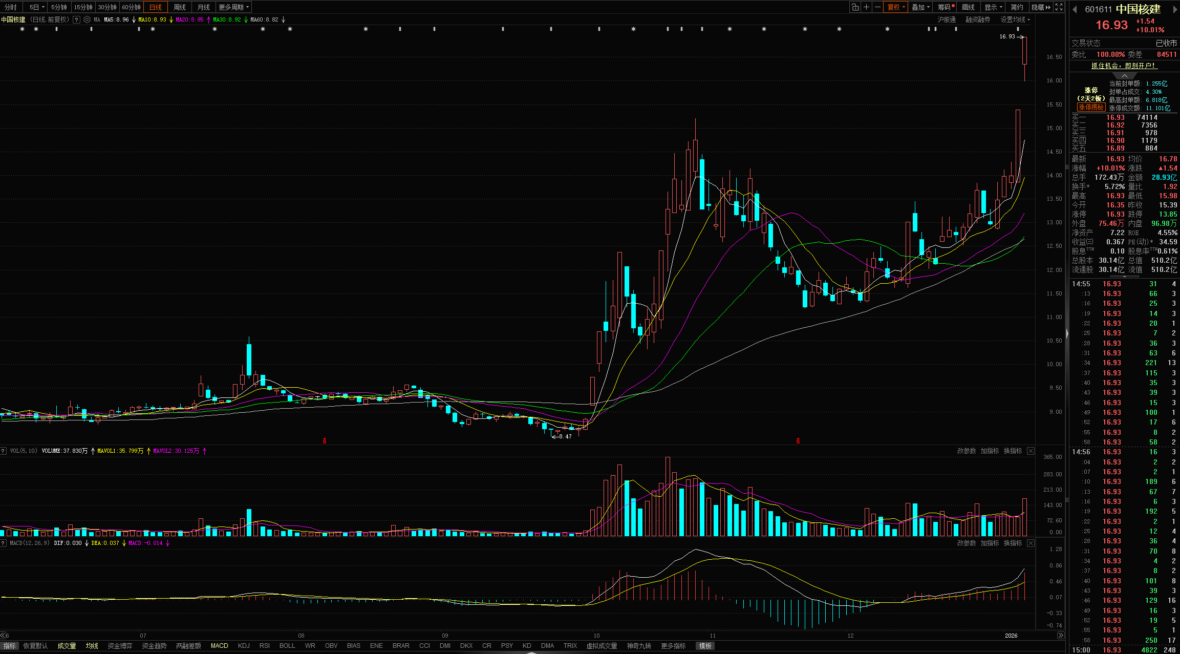This screenshot has height=654, width=1180.
Task: Open MA settings gear icon
Action: (x=87, y=19)
